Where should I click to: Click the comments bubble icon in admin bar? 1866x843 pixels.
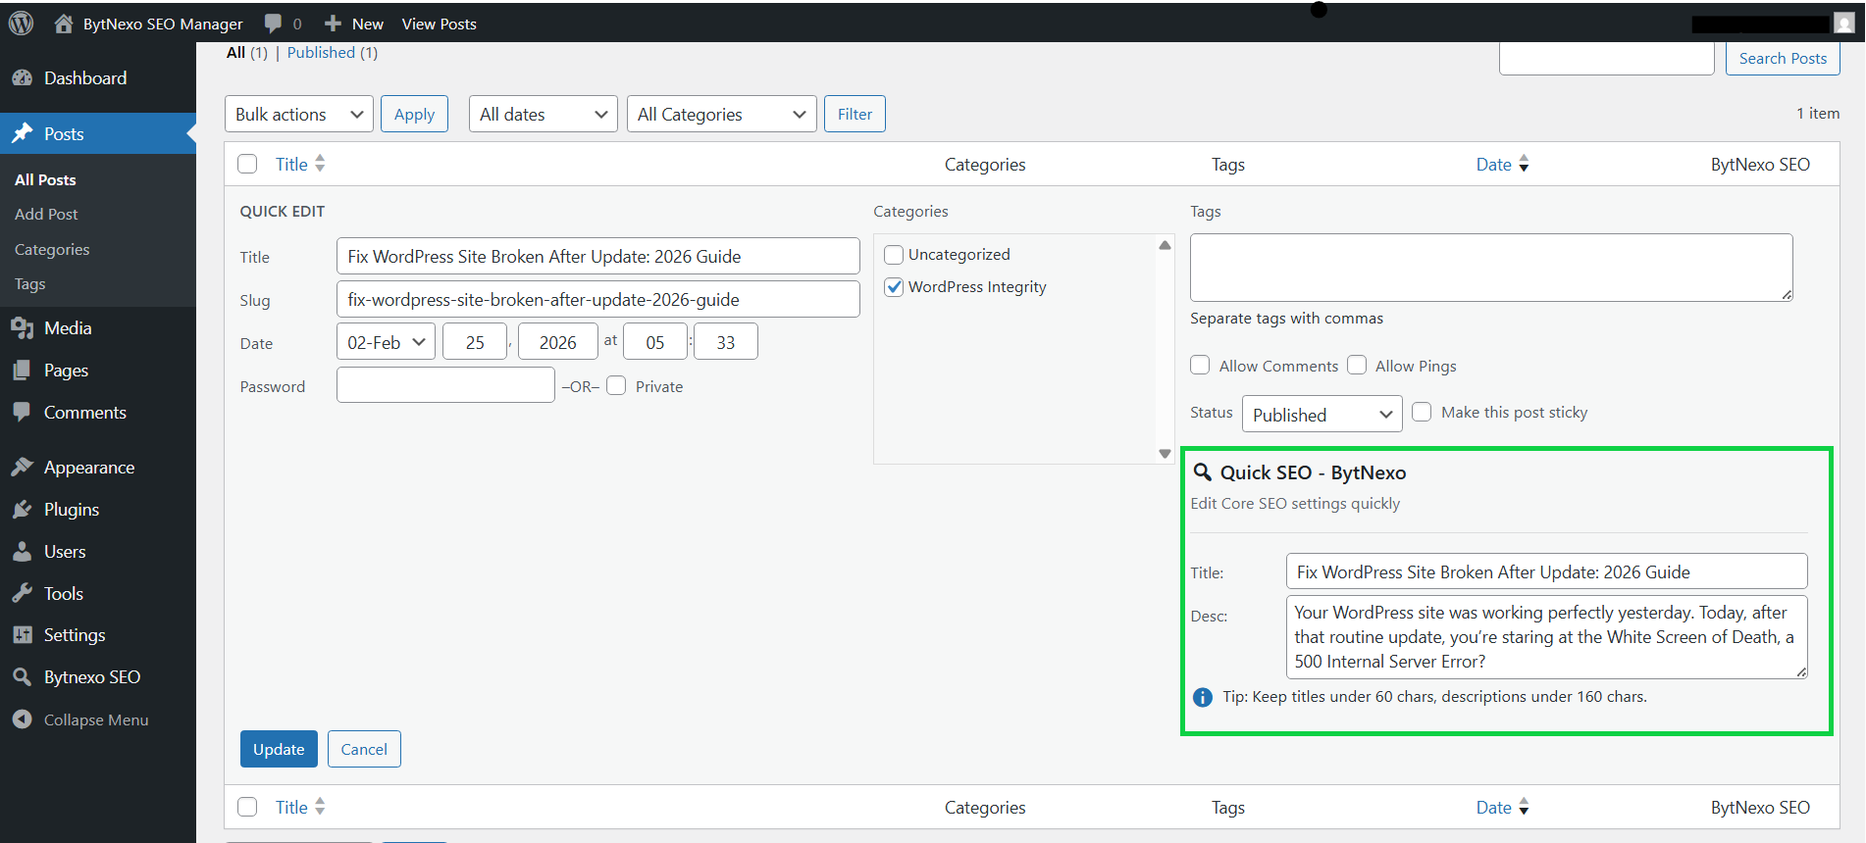(x=274, y=24)
